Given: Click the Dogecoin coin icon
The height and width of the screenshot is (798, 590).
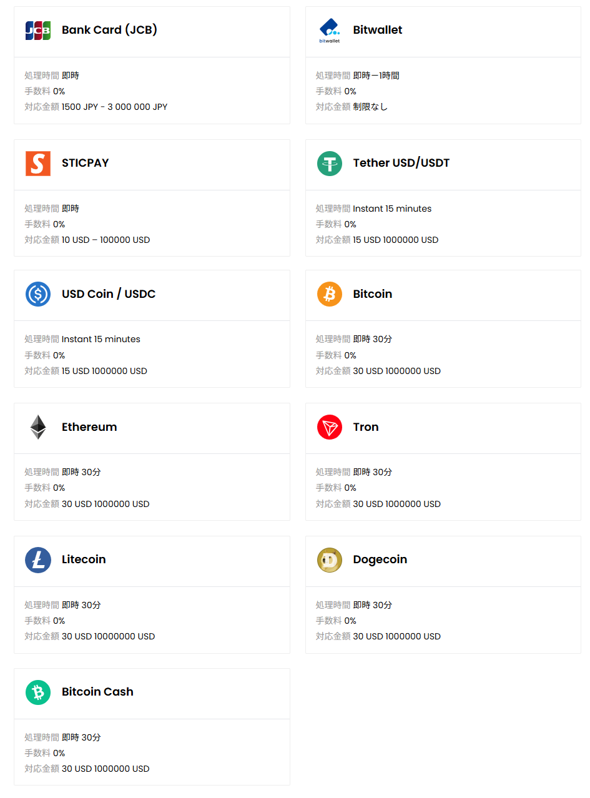Looking at the screenshot, I should click(329, 560).
